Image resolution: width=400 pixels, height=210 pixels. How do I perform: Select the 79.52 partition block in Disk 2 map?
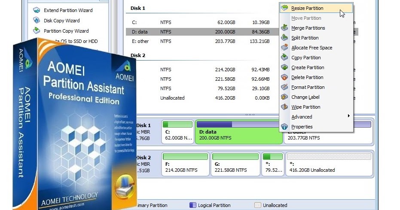(273, 164)
